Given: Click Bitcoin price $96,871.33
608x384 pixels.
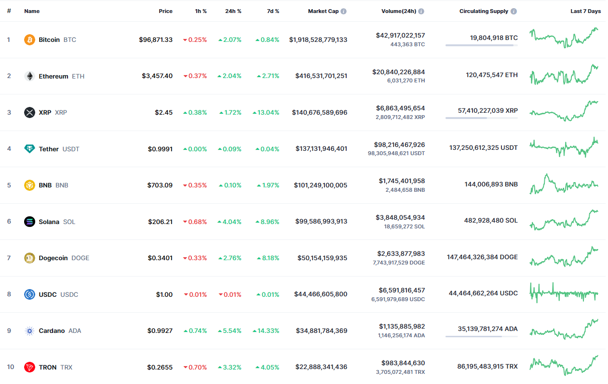Looking at the screenshot, I should point(156,40).
